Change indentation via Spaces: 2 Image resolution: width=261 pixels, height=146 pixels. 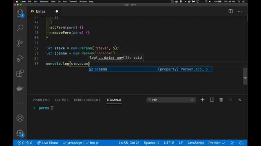151,143
